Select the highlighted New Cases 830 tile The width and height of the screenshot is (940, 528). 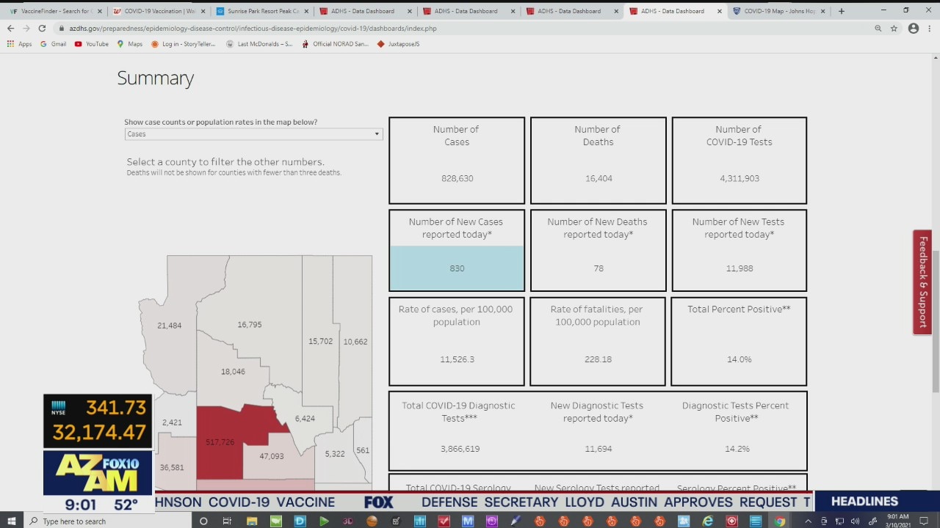(457, 268)
